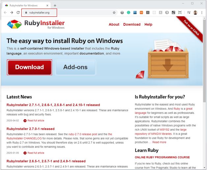Viewport: 207px width, 170px height.
Task: Open the RubyInstaller CHANGELOG link
Action: point(24,138)
